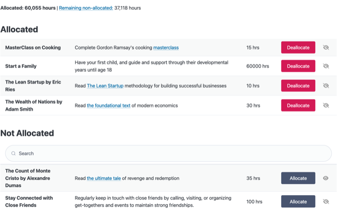Focus the Search input field
The image size is (337, 209).
(x=172, y=154)
